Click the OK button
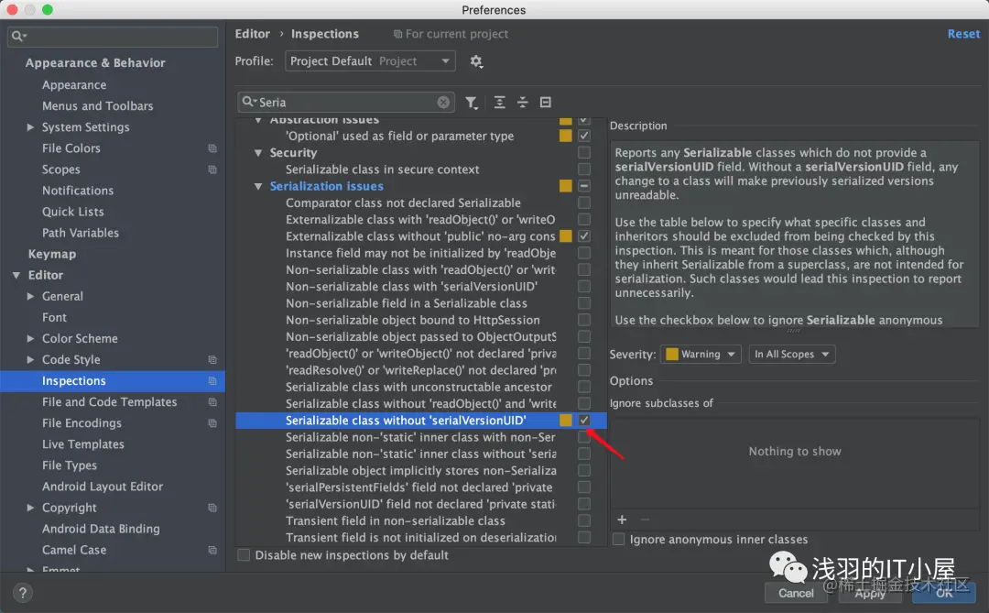The image size is (989, 613). pos(943,593)
